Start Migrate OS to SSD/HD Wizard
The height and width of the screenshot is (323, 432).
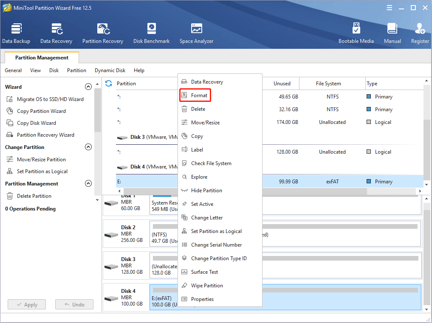45,99
